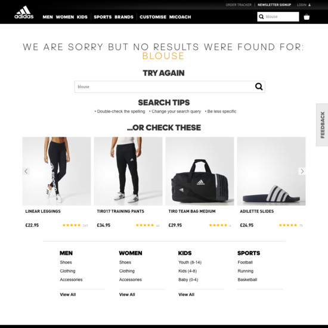This screenshot has width=328, height=328.
Task: Click the header search magnifier icon
Action: coord(261,17)
